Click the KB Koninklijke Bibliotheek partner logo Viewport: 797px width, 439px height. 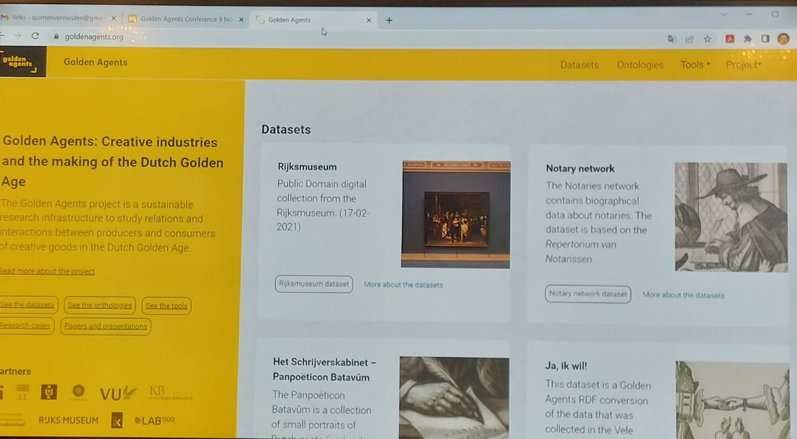[171, 393]
